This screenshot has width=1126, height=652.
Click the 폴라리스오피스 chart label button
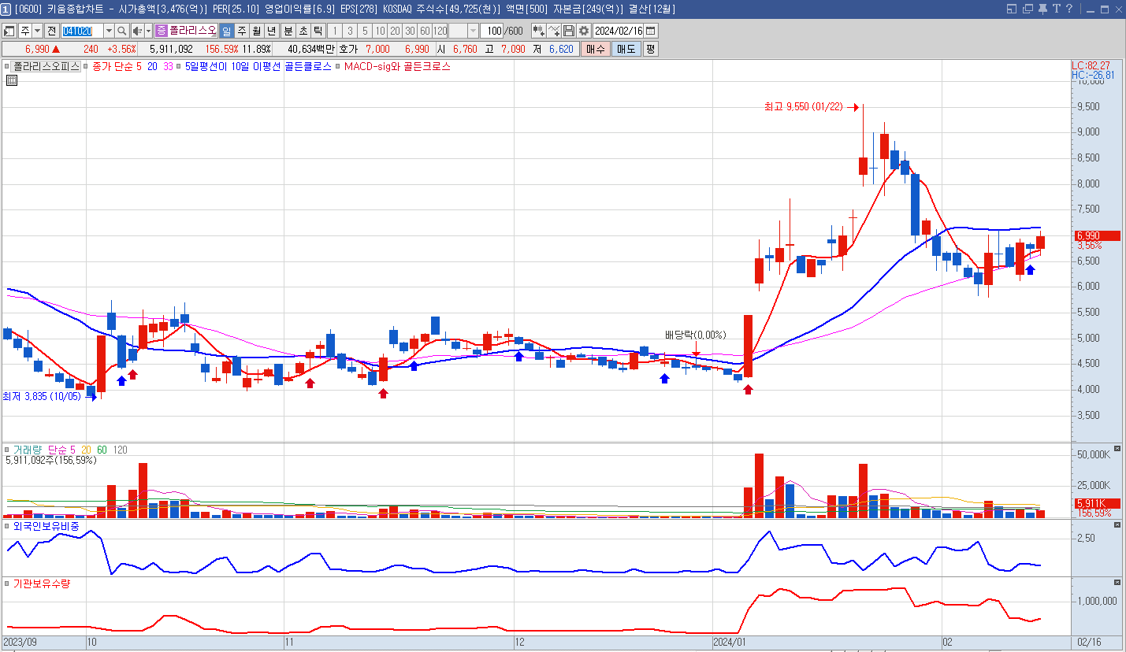coord(46,67)
